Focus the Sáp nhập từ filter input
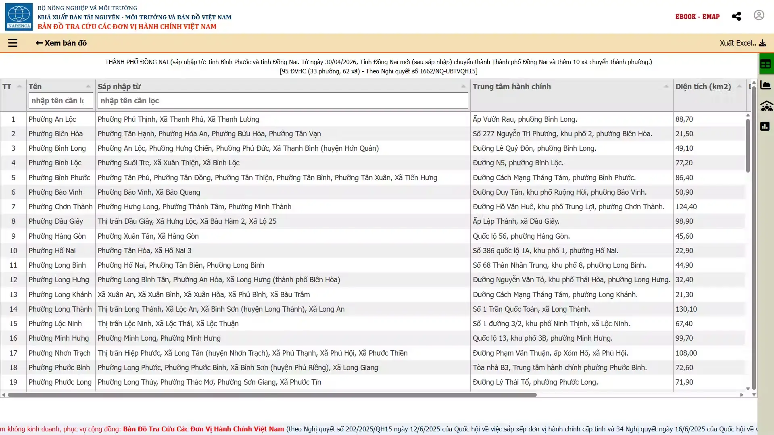 click(x=283, y=101)
